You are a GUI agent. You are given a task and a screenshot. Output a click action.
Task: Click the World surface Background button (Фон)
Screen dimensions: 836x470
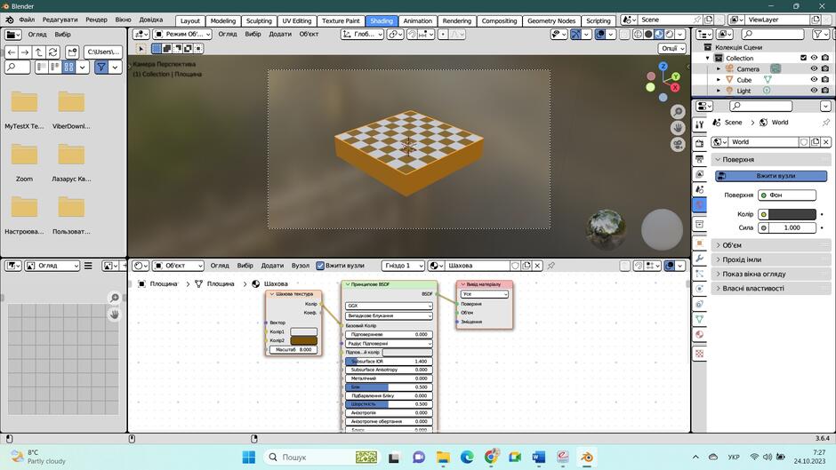point(787,195)
